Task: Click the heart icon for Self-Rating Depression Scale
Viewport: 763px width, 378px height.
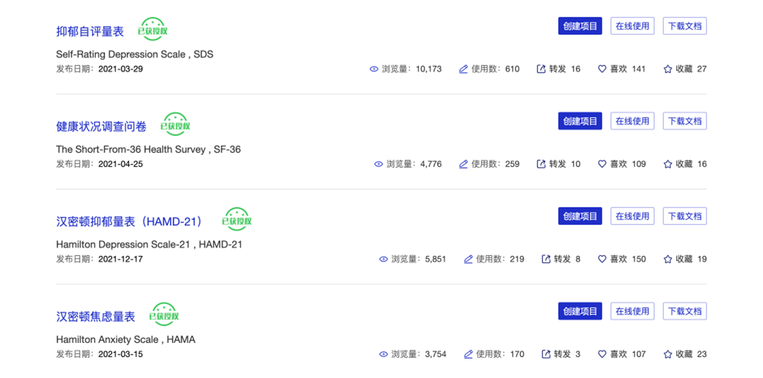Action: [602, 69]
